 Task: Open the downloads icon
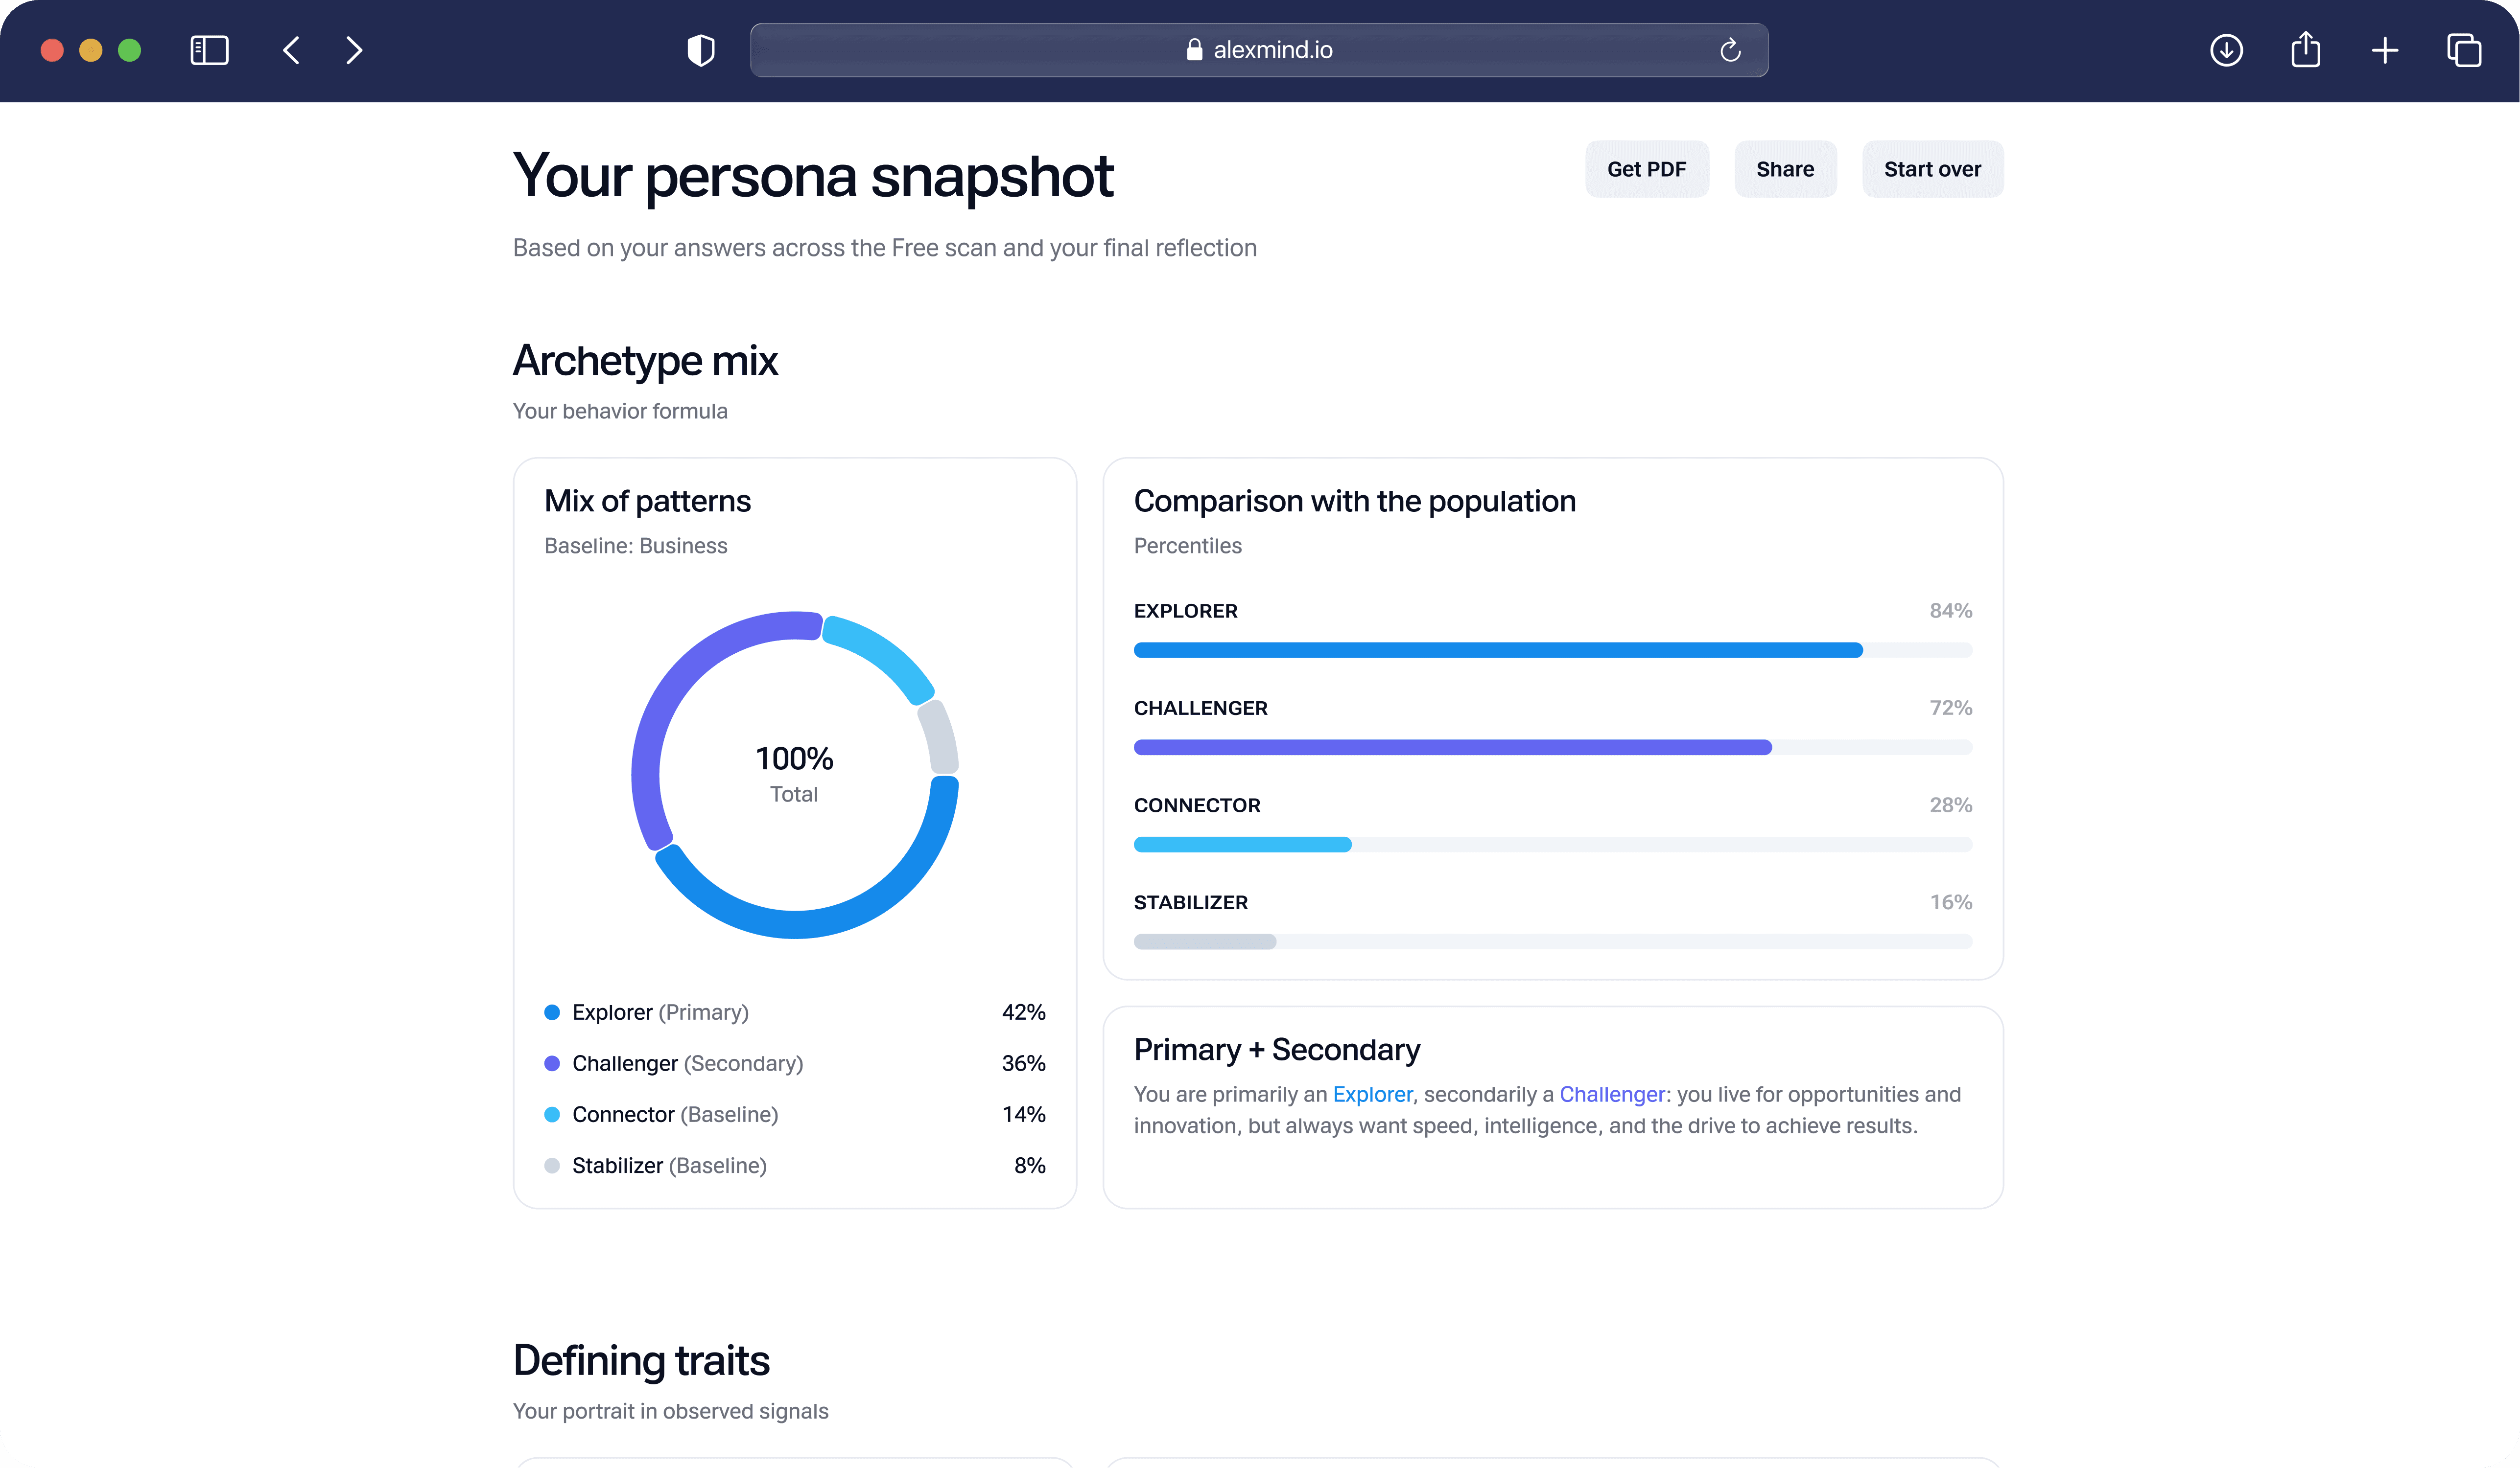click(2226, 50)
